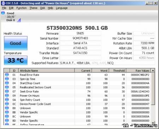
Task: Click the Standard field showing ATA8-ACS
Action: (x=80, y=48)
